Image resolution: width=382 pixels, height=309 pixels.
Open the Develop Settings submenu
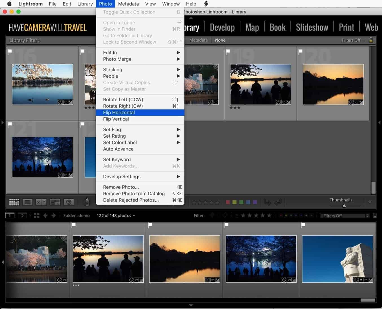pyautogui.click(x=140, y=177)
